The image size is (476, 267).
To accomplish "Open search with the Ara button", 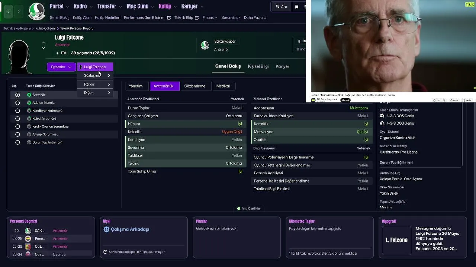I will 281,7.
